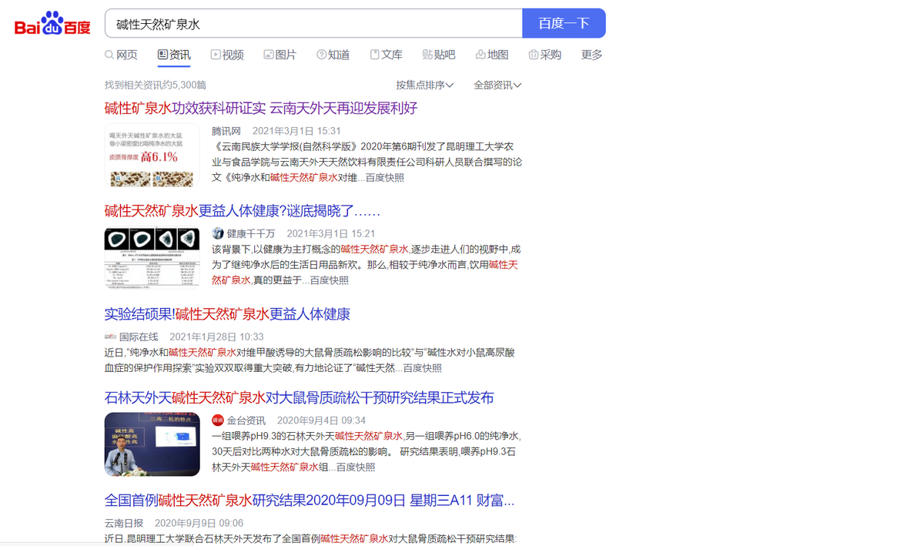This screenshot has width=924, height=546.
Task: Expand the 全部资讯 filter dropdown
Action: 497,85
